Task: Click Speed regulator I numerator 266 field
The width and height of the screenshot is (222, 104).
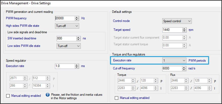Action: 16,86
